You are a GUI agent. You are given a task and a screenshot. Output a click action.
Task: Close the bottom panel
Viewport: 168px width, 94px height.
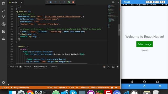pos(118,67)
